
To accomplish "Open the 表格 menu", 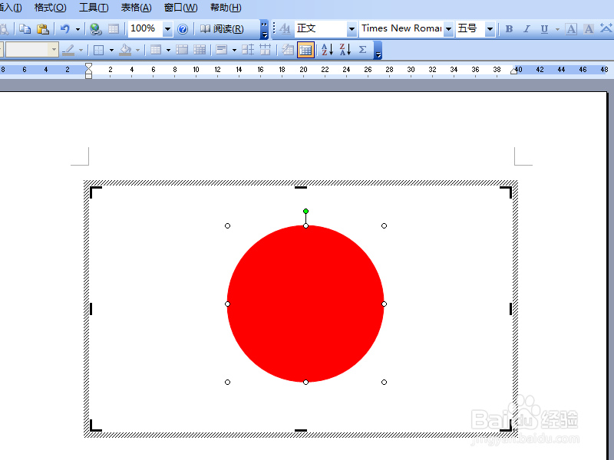I will pos(136,7).
